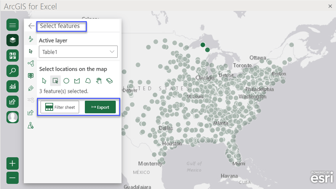Close the ArcGIS for Excel pane
Viewport: 336px width, 189px height.
point(330,6)
